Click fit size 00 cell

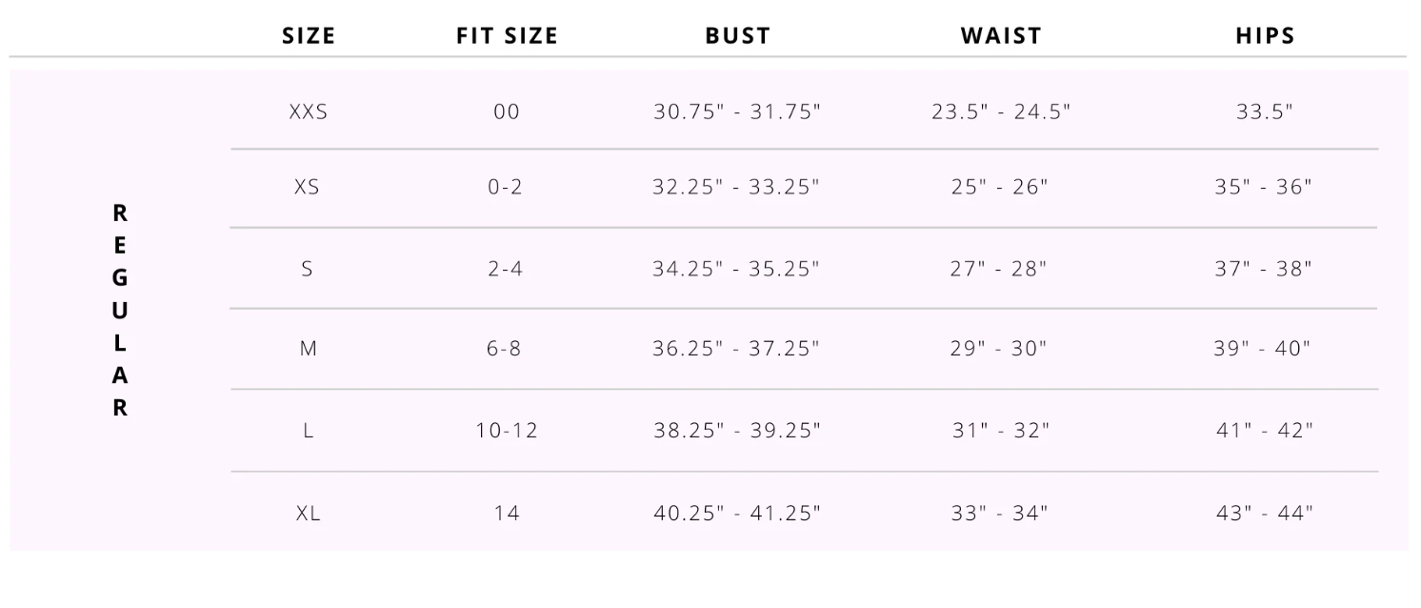click(x=508, y=111)
